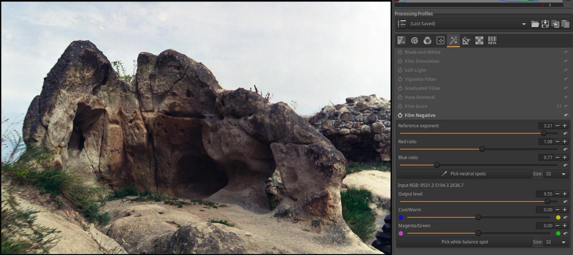Open the Transform tab with scissors and ruler
This screenshot has height=255, width=573.
tap(466, 40)
